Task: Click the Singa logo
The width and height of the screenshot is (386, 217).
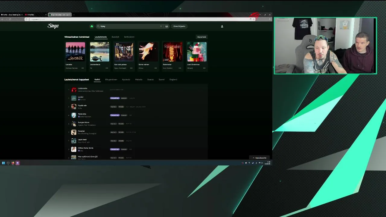Action: 53,26
